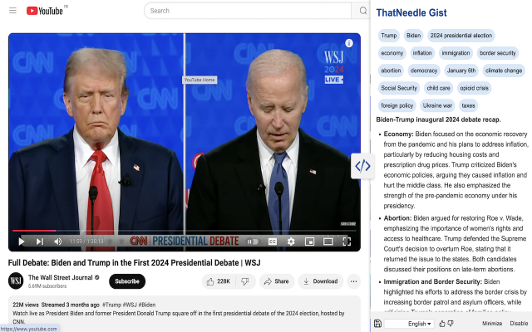The image size is (532, 332).
Task: Minimize the ThatNeedle Gist panel
Action: (492, 324)
